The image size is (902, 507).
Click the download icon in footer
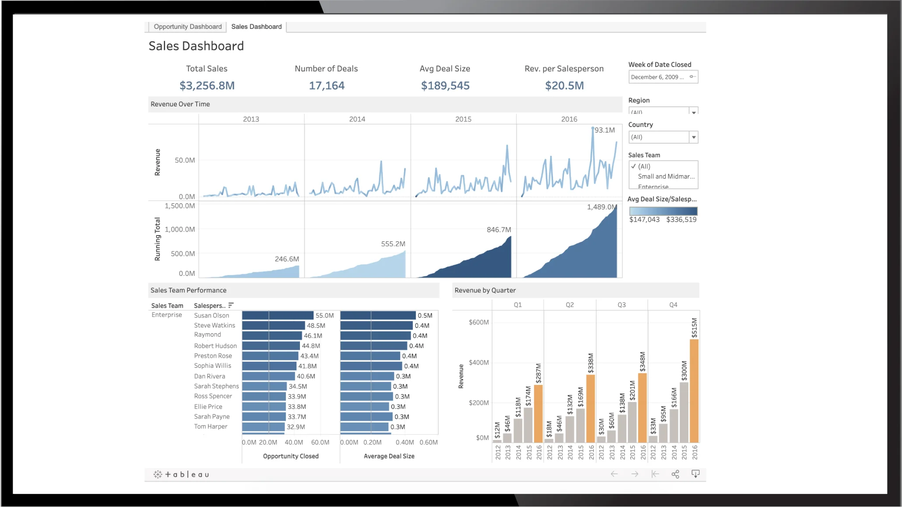tap(695, 474)
